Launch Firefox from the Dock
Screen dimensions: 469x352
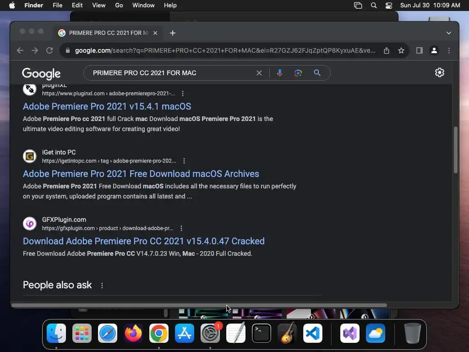tap(133, 333)
